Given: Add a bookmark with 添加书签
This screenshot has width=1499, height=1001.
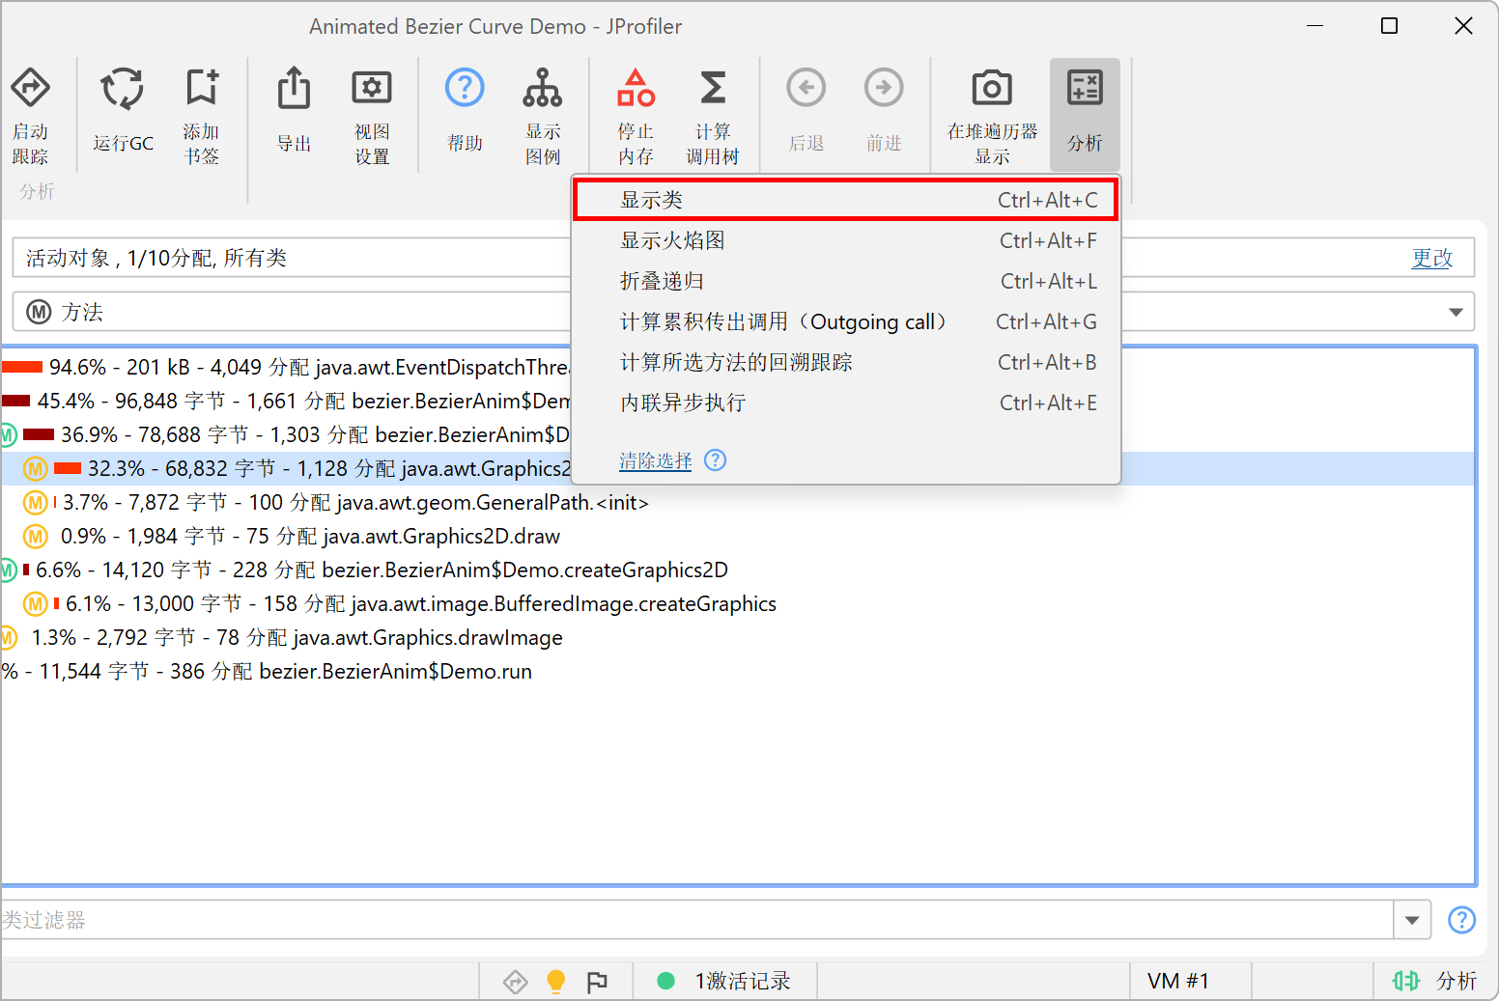Looking at the screenshot, I should (x=201, y=115).
